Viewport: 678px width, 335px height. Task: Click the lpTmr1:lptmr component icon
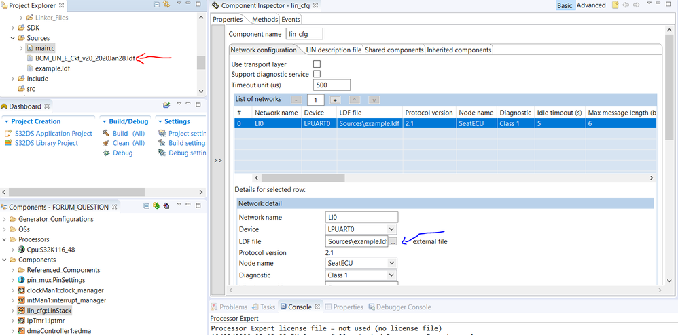(21, 321)
